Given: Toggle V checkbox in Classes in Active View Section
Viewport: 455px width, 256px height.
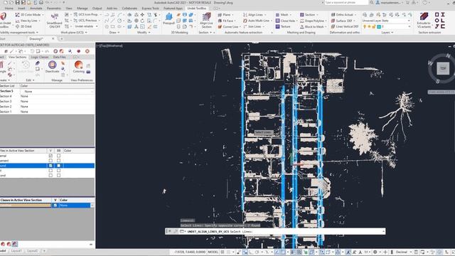Looking at the screenshot, I should pos(55,206).
